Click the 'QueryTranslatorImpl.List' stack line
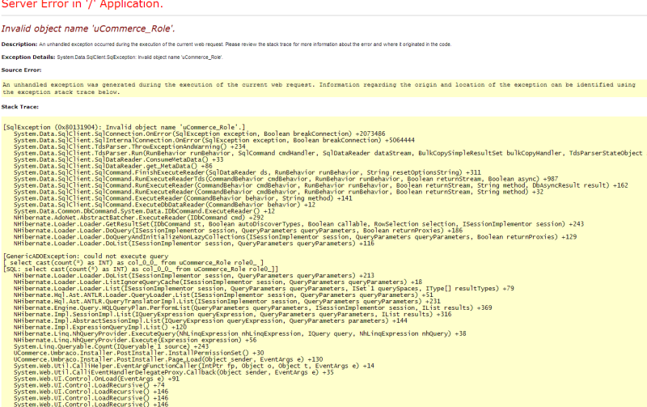This screenshot has width=647, height=407. tap(227, 301)
